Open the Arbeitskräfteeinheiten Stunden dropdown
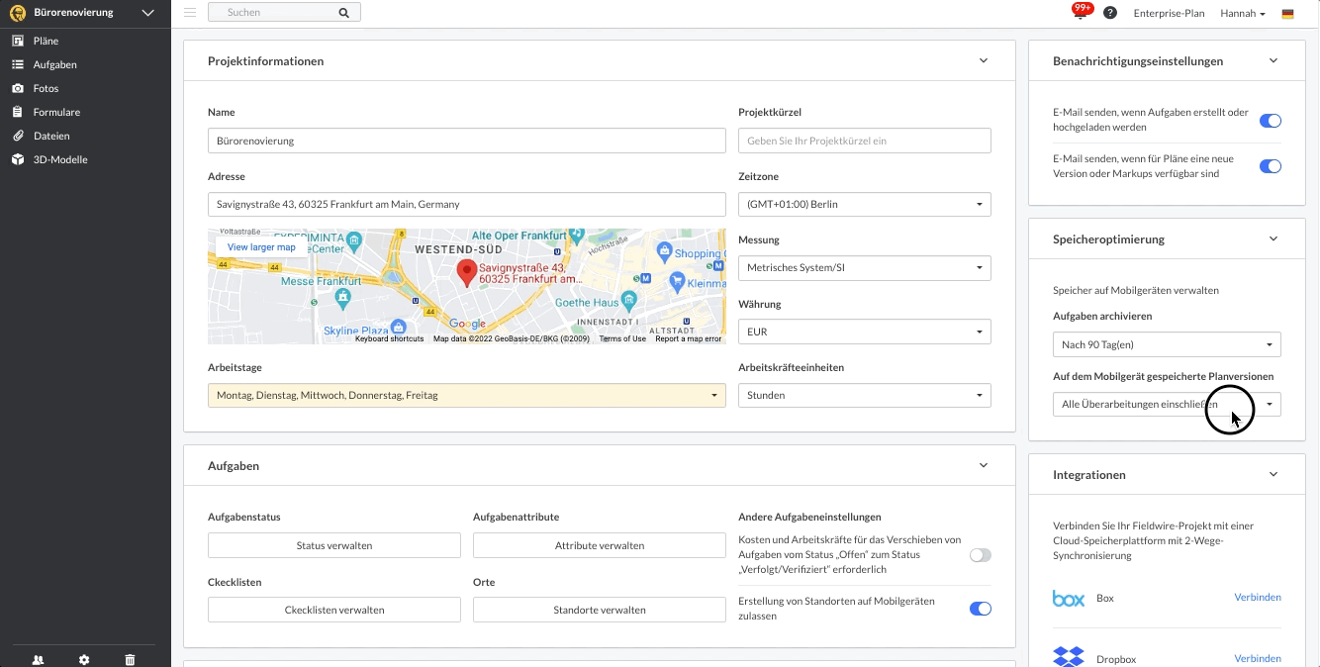The image size is (1320, 667). pyautogui.click(x=865, y=395)
